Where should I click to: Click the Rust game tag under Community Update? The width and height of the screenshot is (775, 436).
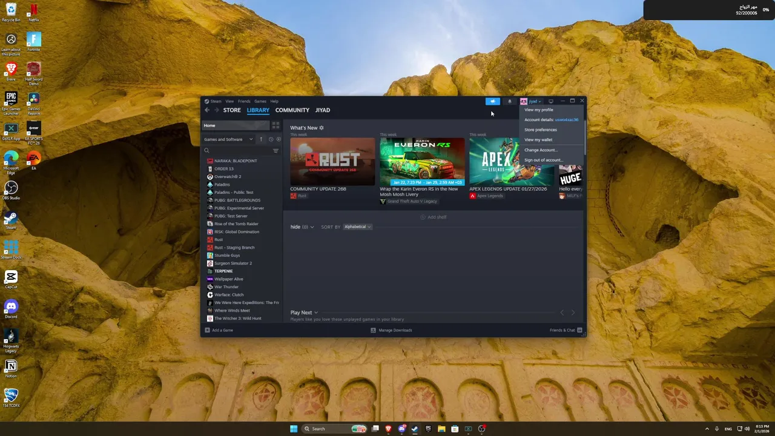pos(298,196)
